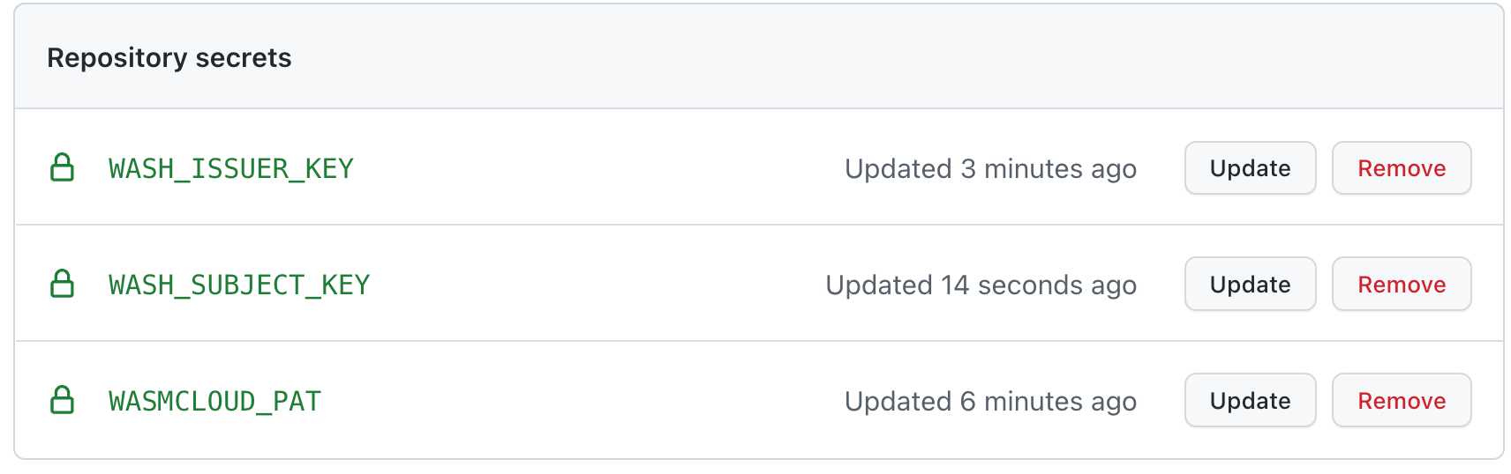Click the "Updated 3 minutes ago" timestamp

(x=990, y=168)
